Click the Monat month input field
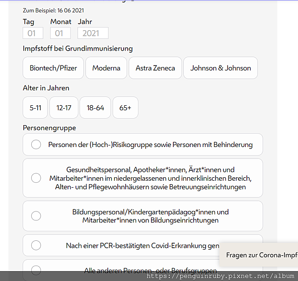Image resolution: width=298 pixels, height=281 pixels. pyautogui.click(x=61, y=33)
